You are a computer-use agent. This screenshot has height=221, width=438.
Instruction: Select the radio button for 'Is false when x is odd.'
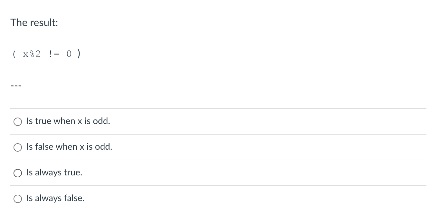tap(18, 147)
